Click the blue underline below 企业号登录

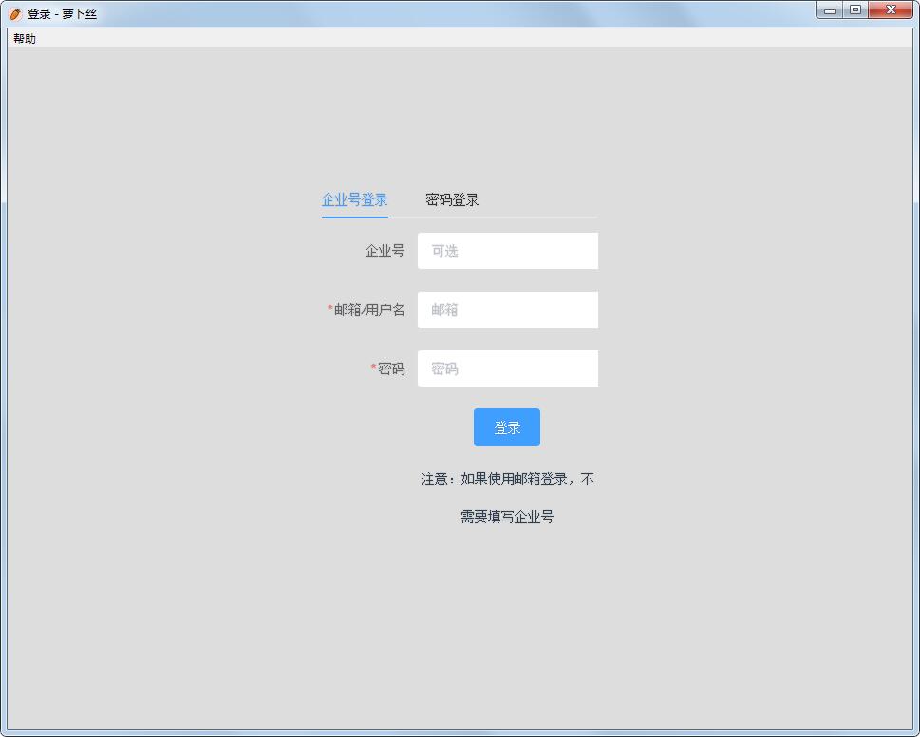354,217
